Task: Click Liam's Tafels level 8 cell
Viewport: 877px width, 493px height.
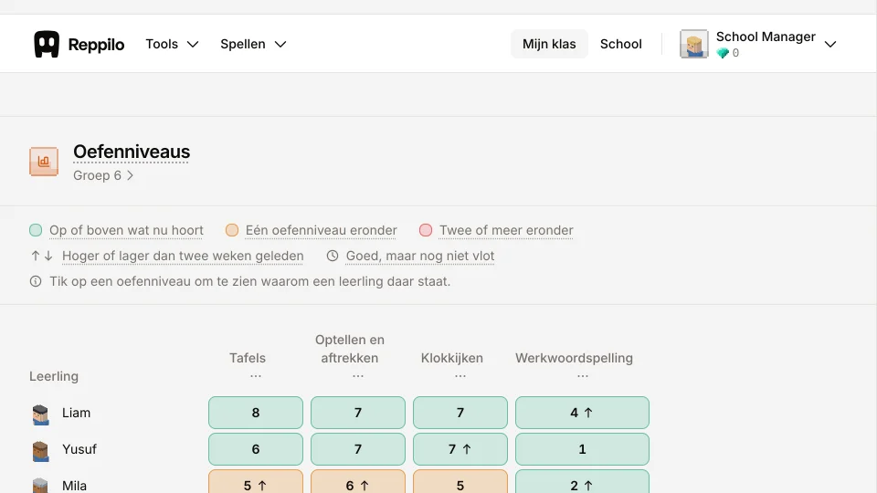Action: click(256, 413)
